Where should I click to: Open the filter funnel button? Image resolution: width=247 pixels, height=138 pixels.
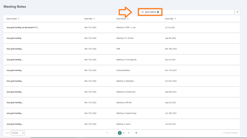tap(237, 12)
